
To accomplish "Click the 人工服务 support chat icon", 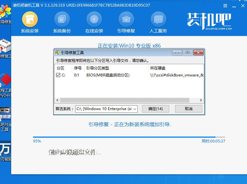I will click(158, 20).
